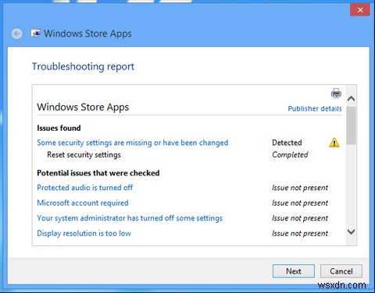Select 'Issue not present' beside Microsoft account
Image resolution: width=375 pixels, height=293 pixels.
point(300,203)
